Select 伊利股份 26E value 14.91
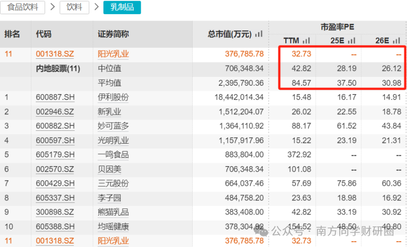 391,98
